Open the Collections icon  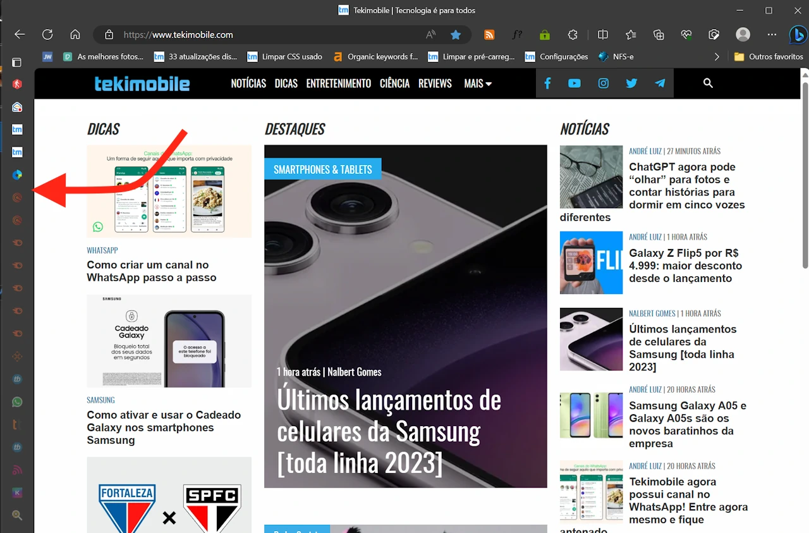point(659,35)
